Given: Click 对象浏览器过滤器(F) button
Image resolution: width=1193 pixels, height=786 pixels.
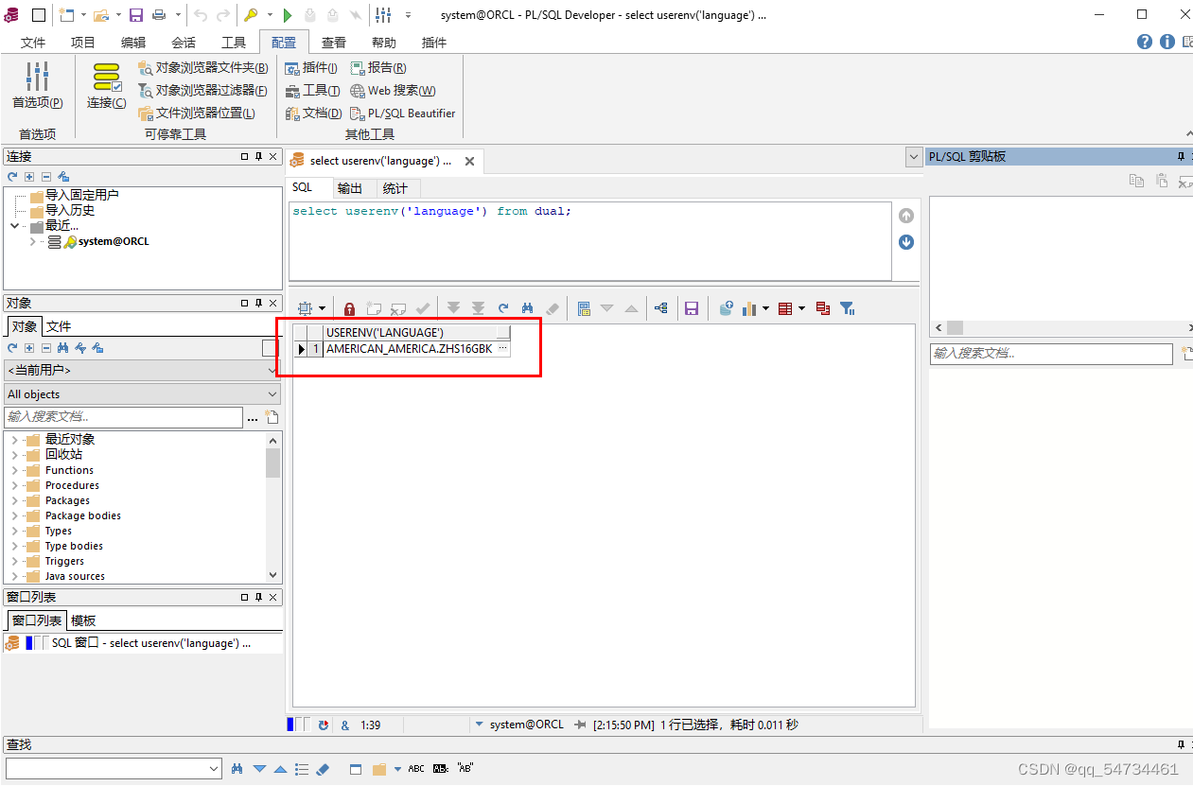Looking at the screenshot, I should tap(202, 90).
